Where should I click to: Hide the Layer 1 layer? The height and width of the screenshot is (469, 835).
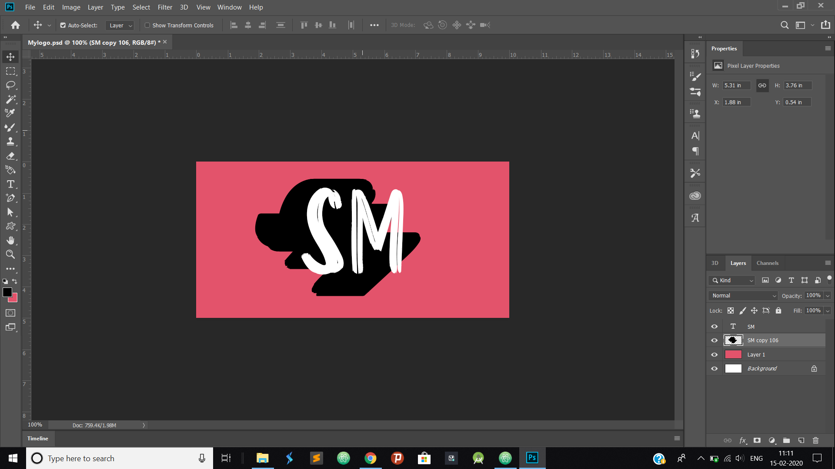[x=714, y=355]
